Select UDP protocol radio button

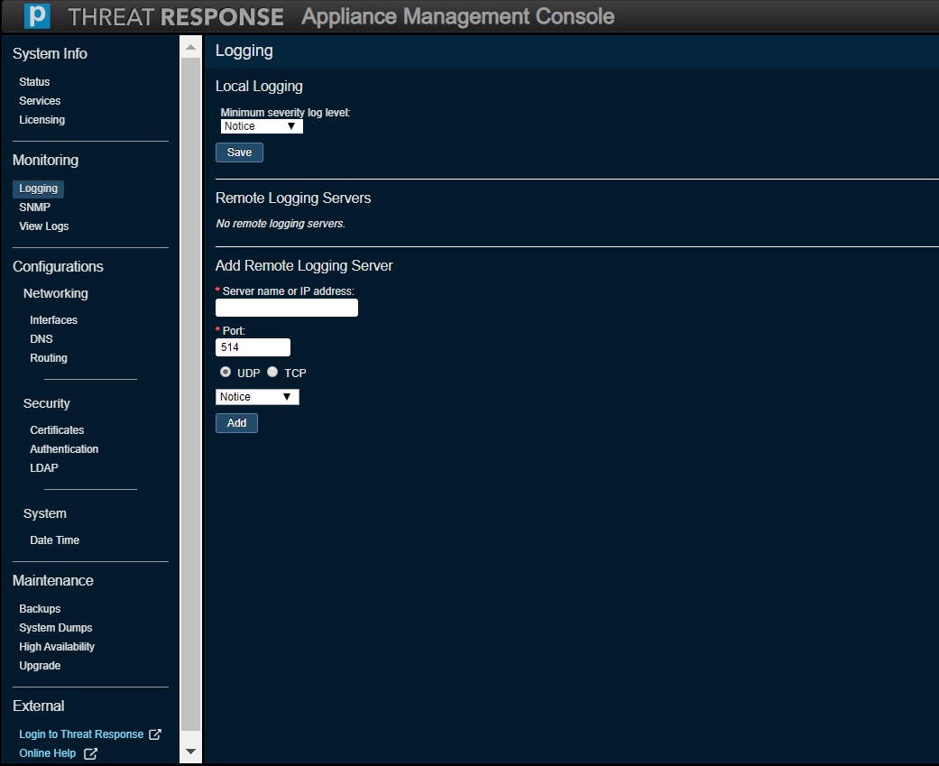point(226,372)
